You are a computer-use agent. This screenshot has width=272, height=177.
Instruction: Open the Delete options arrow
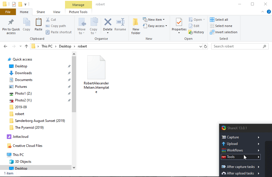click(x=108, y=33)
